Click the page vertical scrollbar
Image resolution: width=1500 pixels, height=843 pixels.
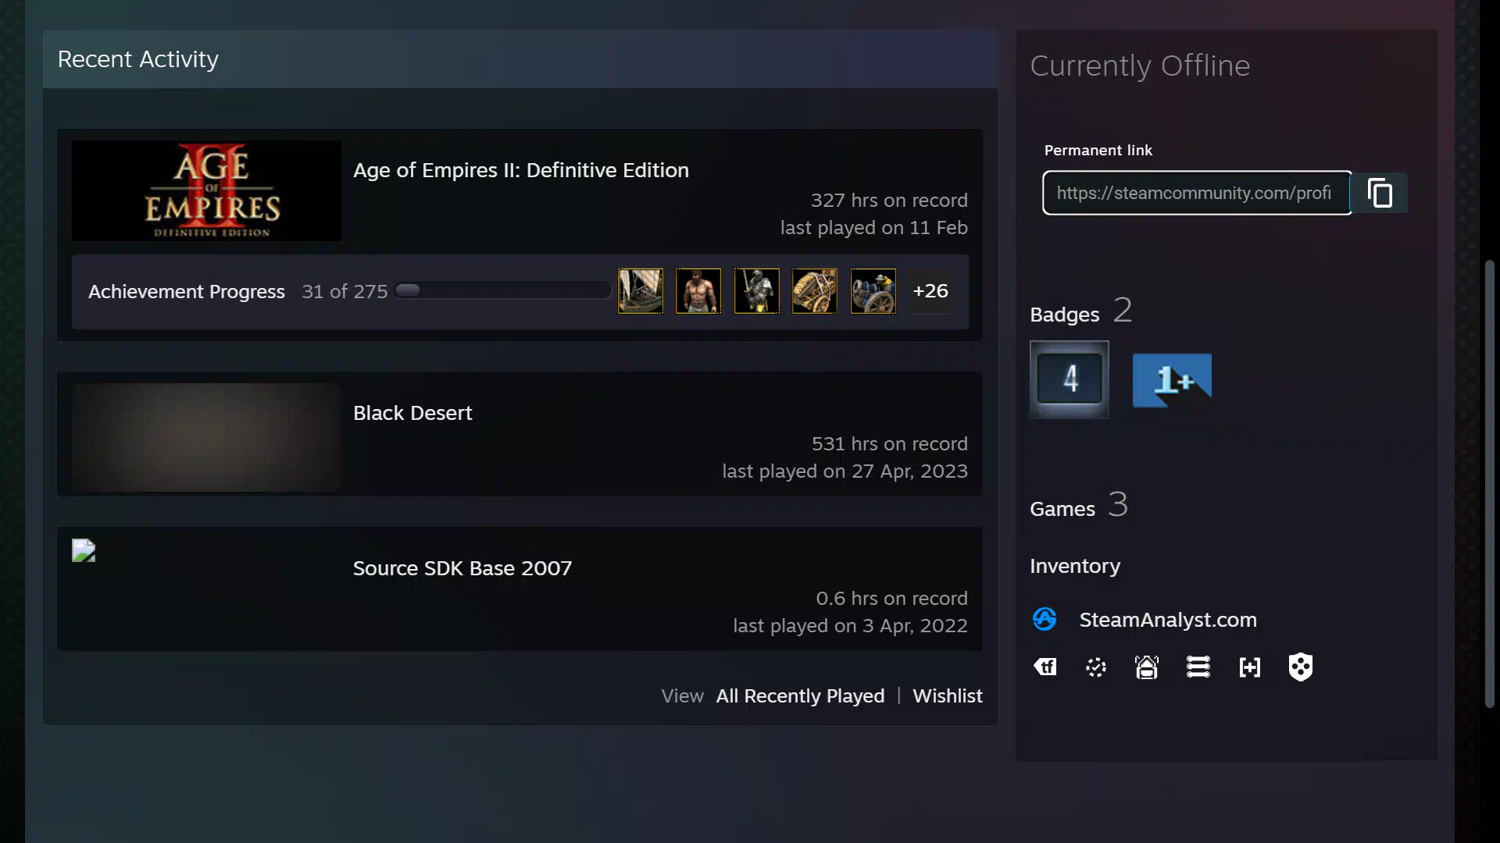[1489, 484]
